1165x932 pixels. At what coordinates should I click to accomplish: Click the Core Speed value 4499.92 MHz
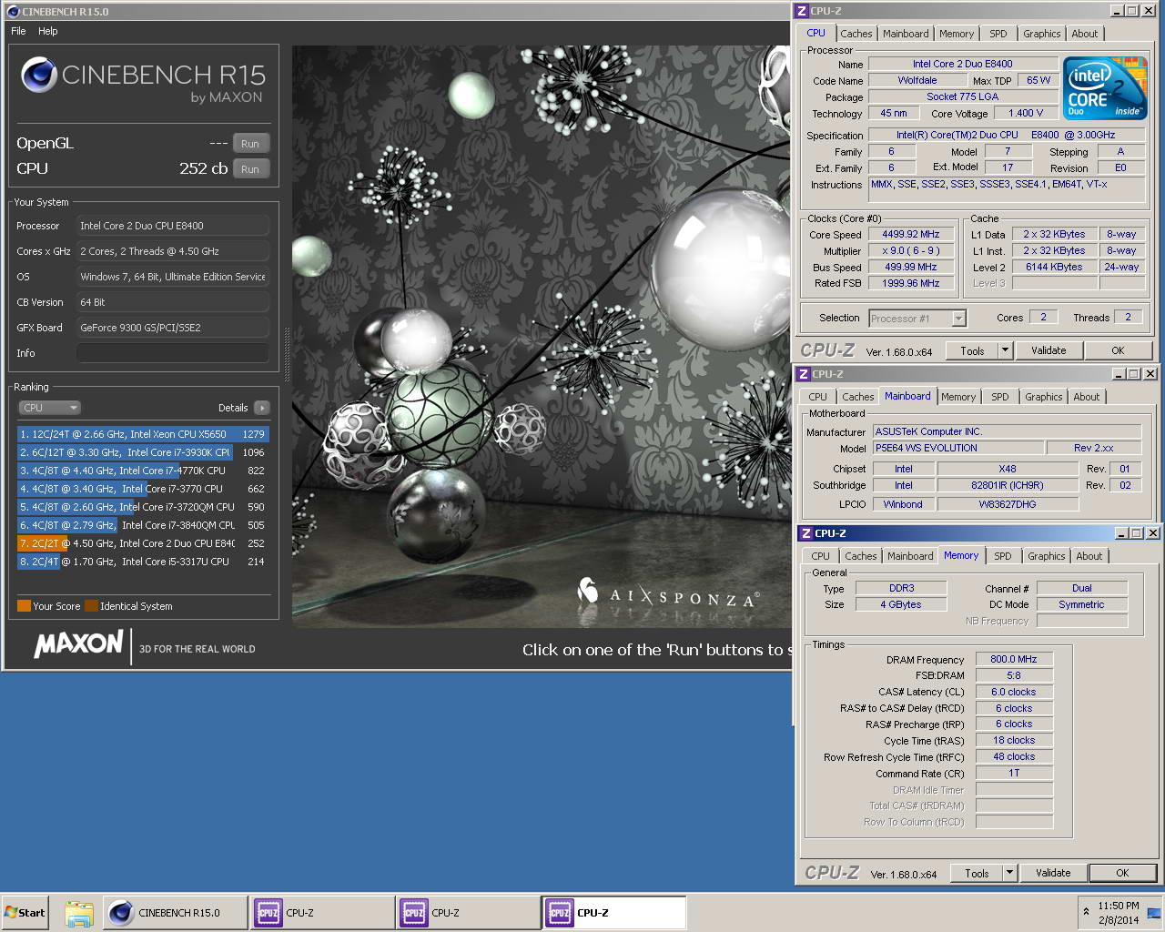[911, 234]
